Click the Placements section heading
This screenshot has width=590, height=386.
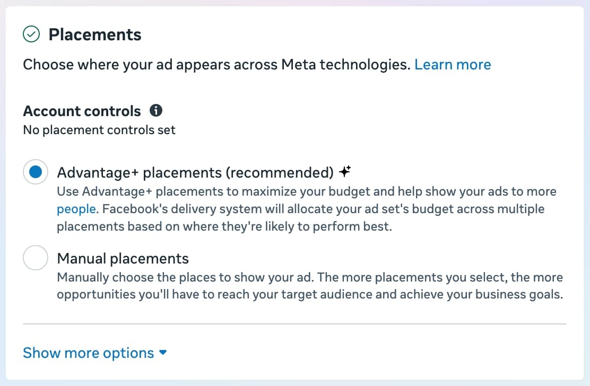click(x=95, y=35)
